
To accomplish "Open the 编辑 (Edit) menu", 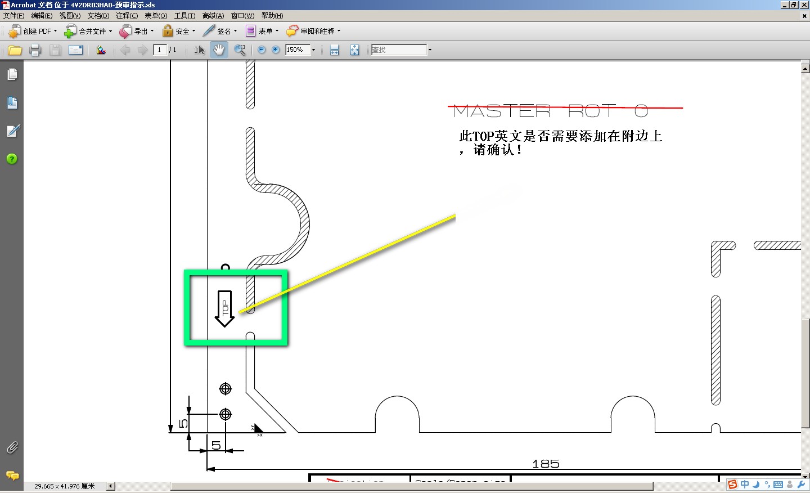I will tap(42, 16).
